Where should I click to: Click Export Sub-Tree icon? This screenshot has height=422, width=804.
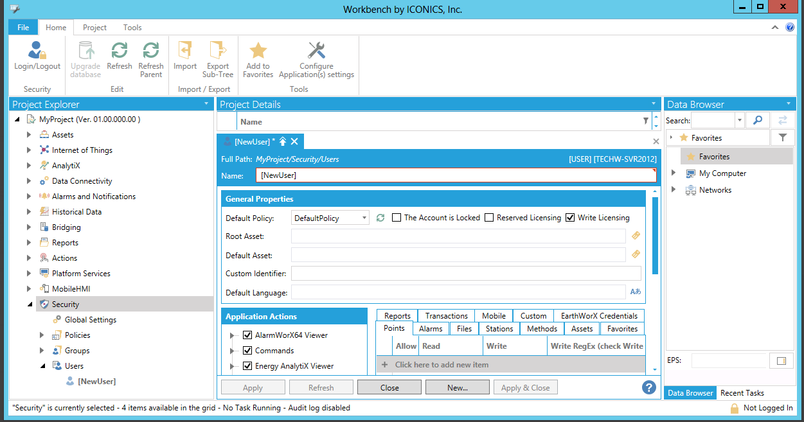point(218,51)
